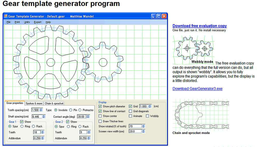Viewport: 265px width, 147px height.
Task: Click the app icon in the title bar
Action: click(5, 16)
